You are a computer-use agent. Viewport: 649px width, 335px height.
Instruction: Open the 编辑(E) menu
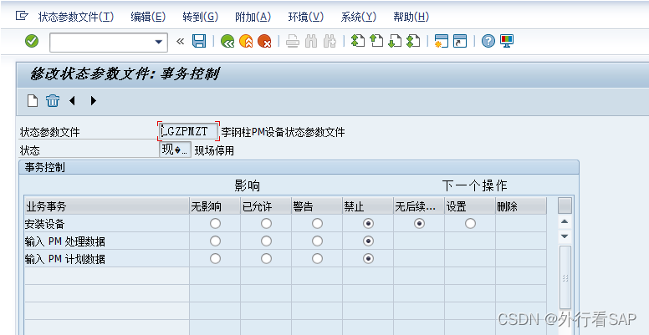[x=148, y=17]
